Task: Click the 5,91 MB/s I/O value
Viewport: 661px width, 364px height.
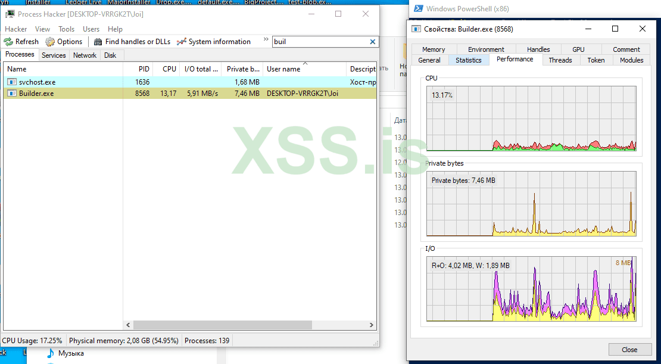Action: (x=202, y=93)
